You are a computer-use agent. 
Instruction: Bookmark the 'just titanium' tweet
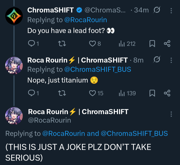click(152, 93)
